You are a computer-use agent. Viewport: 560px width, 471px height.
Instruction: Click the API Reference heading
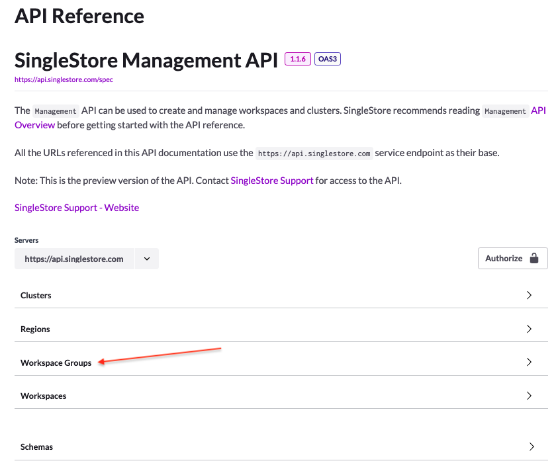[x=79, y=16]
